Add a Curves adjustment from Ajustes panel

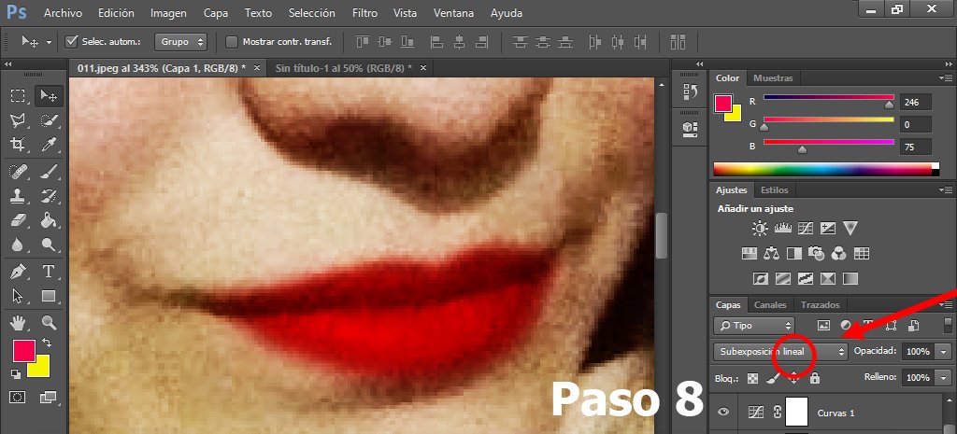click(806, 229)
